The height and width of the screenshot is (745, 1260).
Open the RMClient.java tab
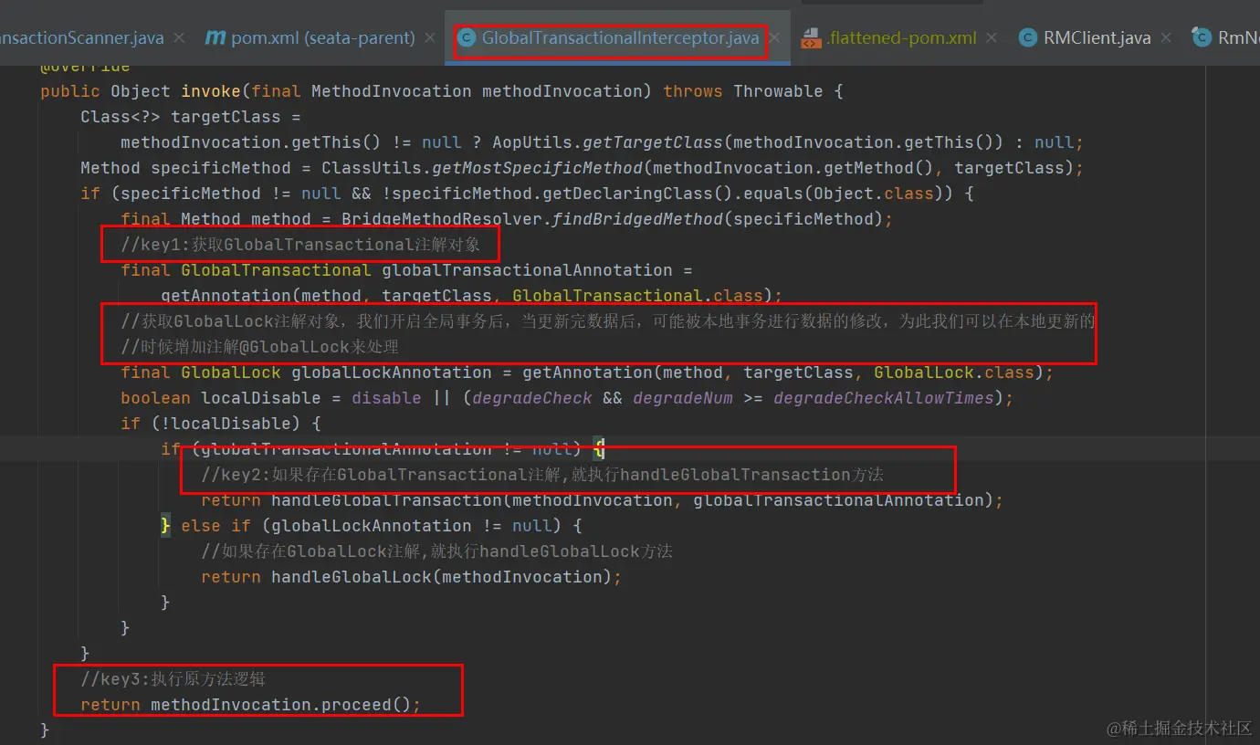point(1097,38)
